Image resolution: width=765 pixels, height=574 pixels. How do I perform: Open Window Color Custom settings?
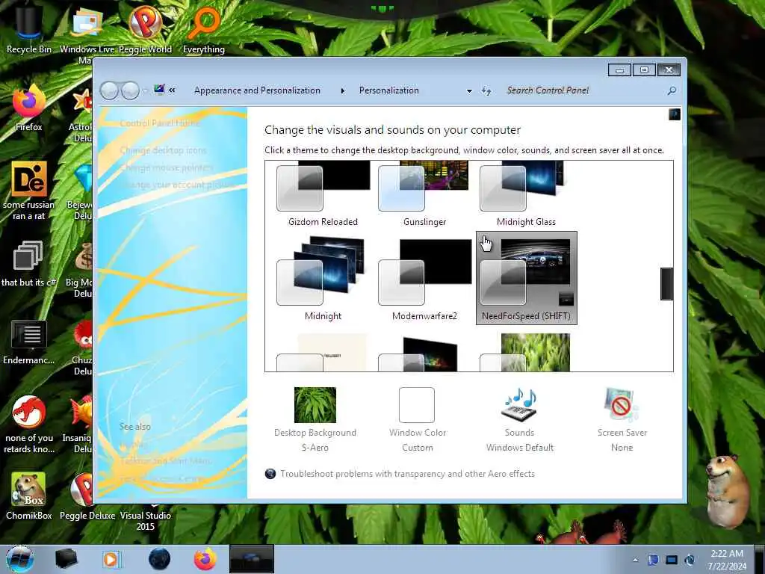pos(417,420)
